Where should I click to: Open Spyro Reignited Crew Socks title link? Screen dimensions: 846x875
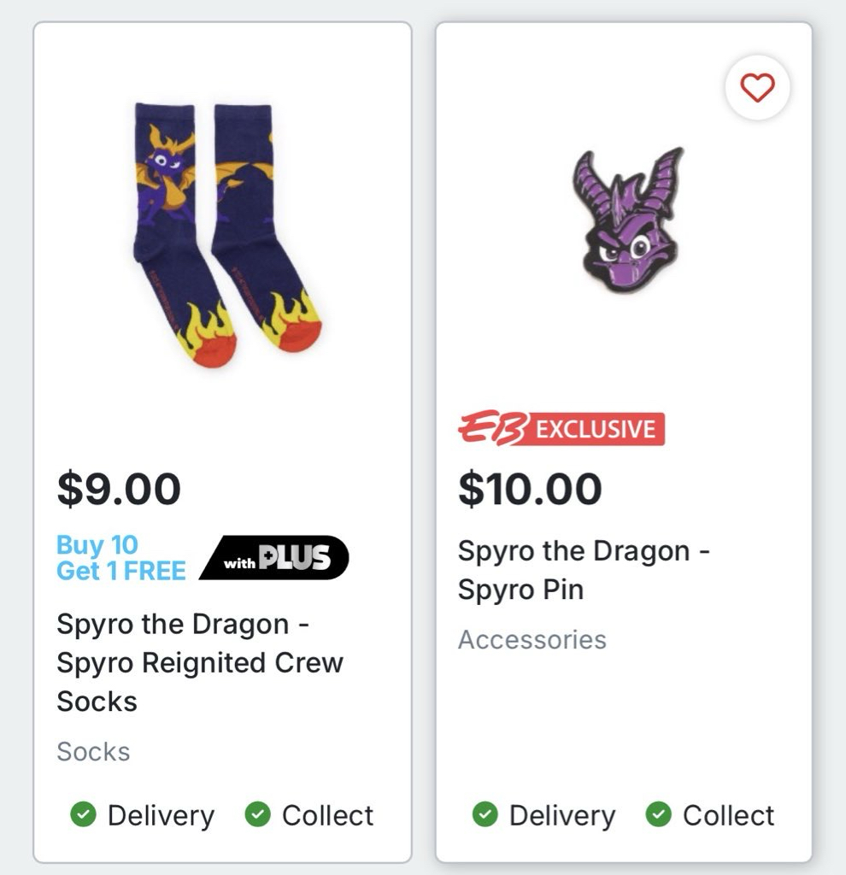pos(199,662)
